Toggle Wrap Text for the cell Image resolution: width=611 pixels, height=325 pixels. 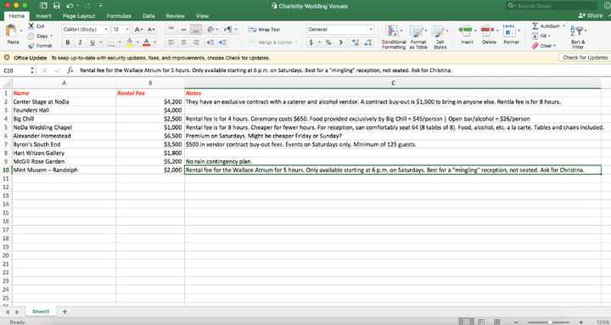[264, 30]
